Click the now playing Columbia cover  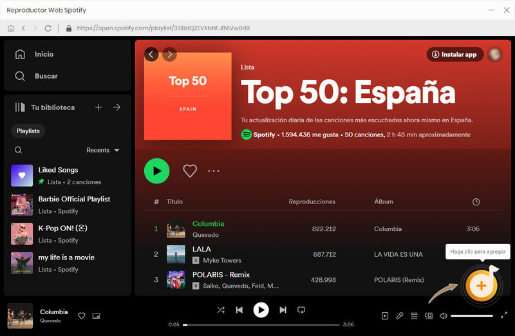pos(20,316)
